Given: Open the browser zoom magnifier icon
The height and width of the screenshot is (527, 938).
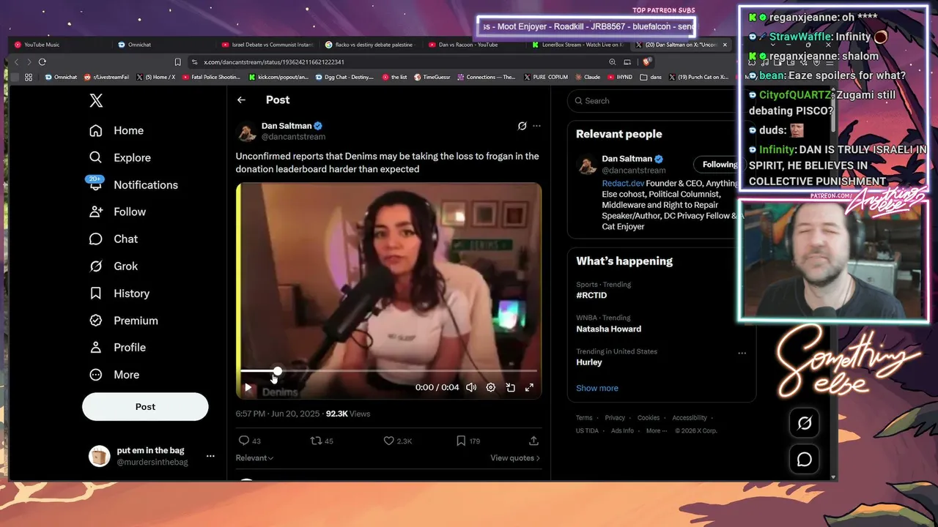Looking at the screenshot, I should pos(612,62).
